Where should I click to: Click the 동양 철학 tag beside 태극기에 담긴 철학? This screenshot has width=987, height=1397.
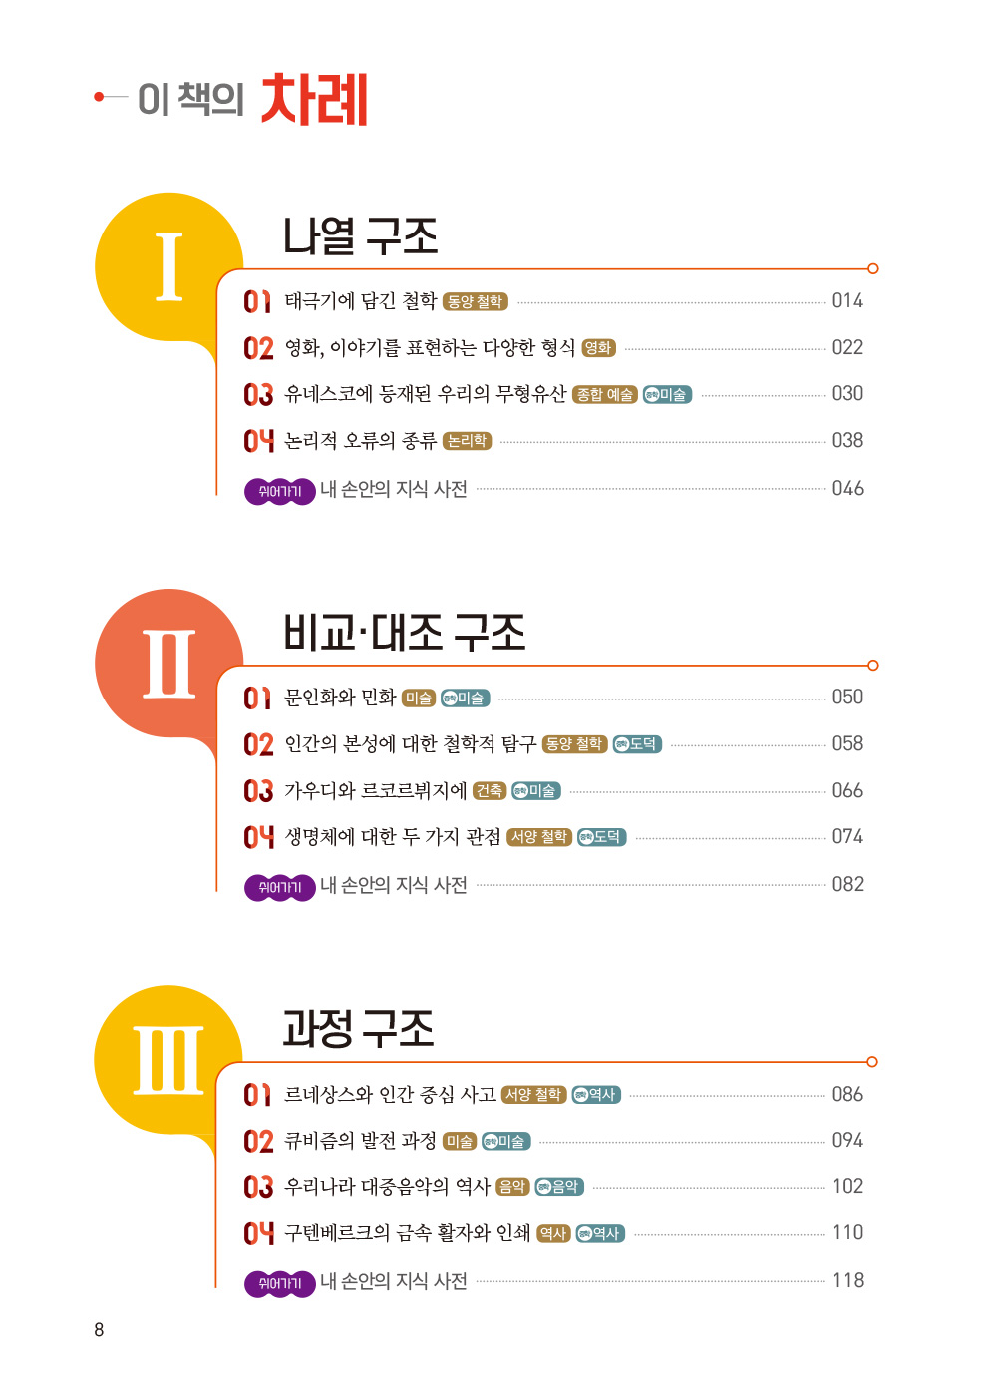point(476,301)
